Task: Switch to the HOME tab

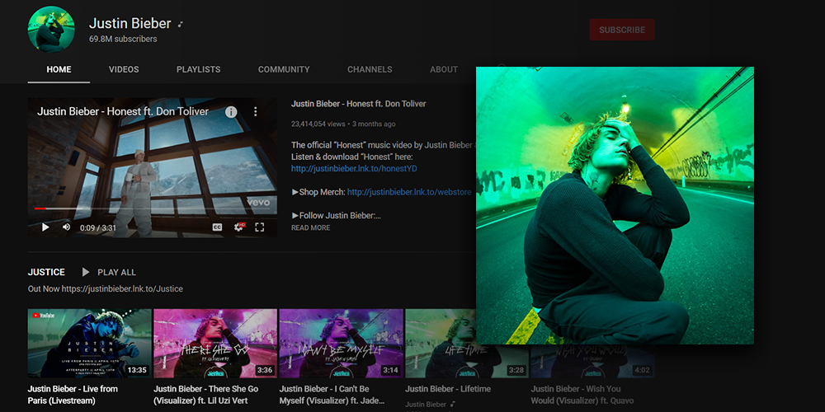Action: (59, 69)
